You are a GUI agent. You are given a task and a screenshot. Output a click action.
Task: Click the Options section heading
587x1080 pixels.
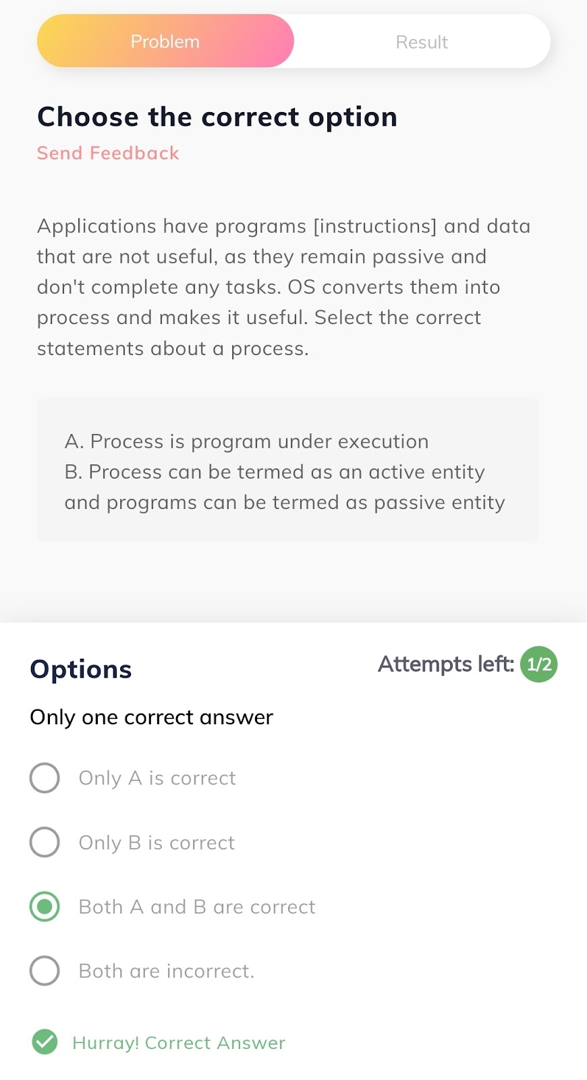(81, 670)
